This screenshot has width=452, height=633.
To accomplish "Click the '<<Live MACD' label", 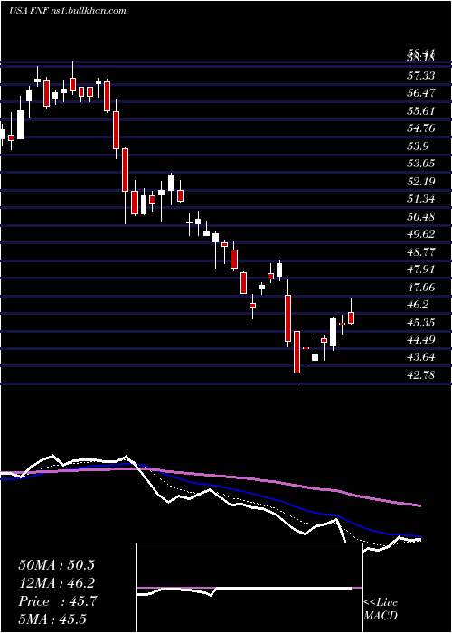I will [x=381, y=609].
